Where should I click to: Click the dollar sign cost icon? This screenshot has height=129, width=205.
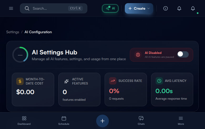(20, 81)
